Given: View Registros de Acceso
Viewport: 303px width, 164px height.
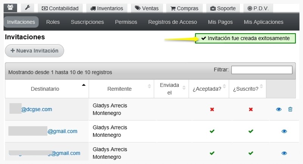Looking at the screenshot, I should 173,22.
